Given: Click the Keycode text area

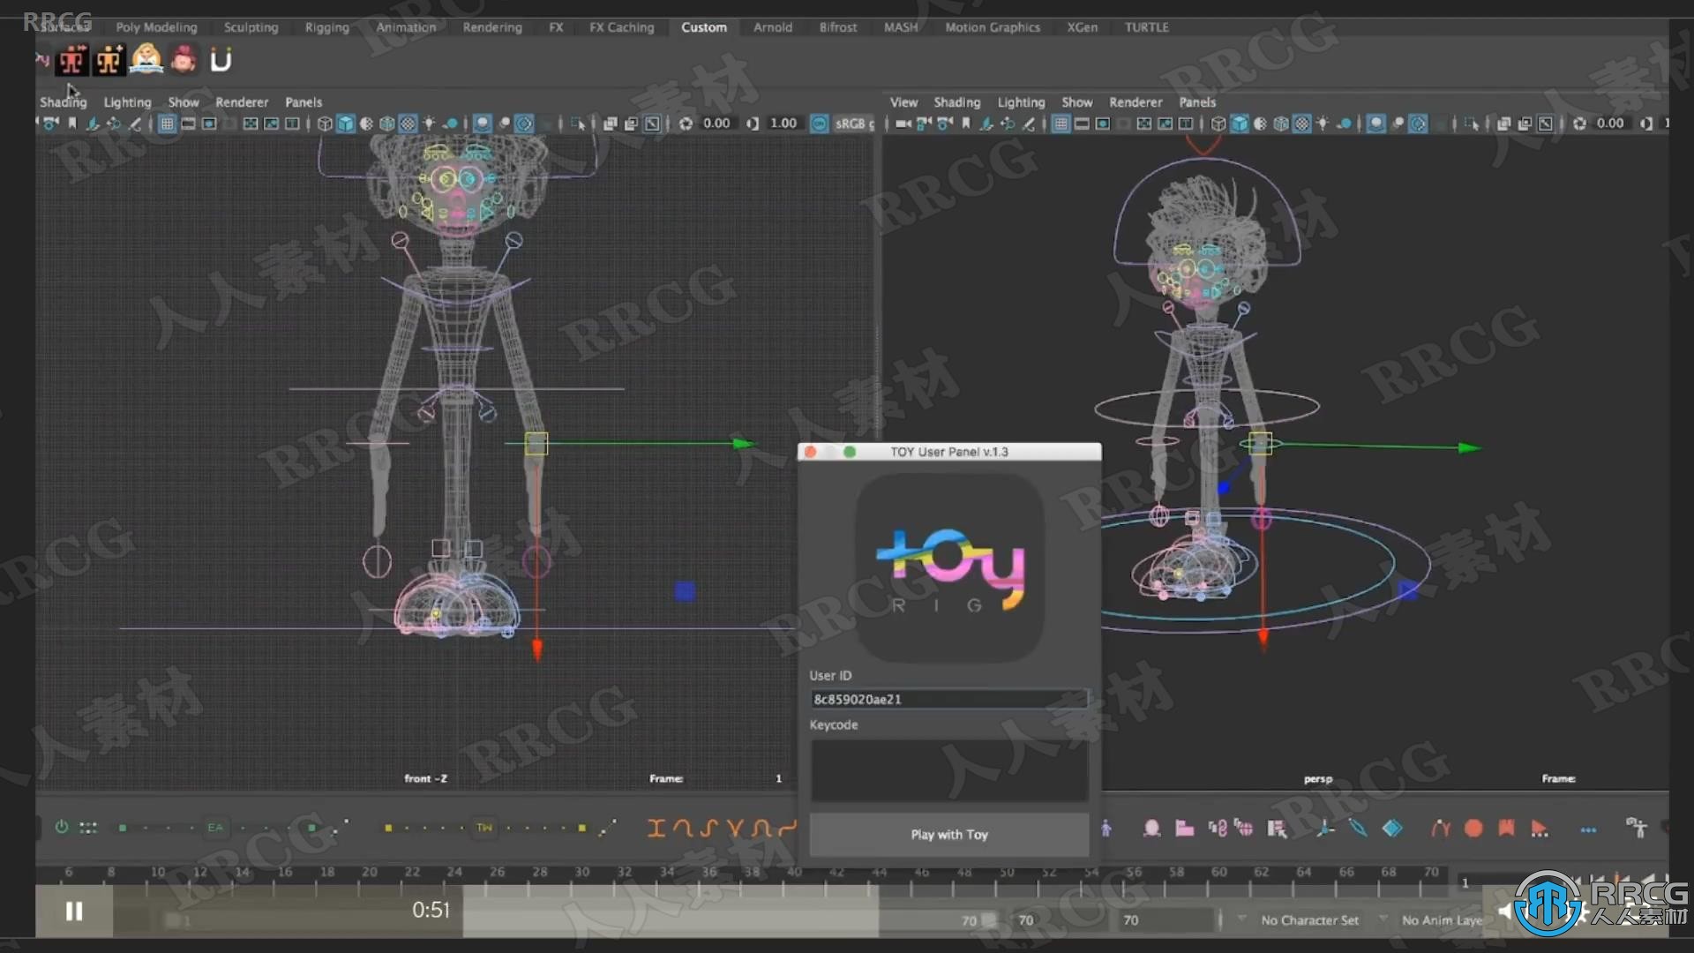Looking at the screenshot, I should (x=949, y=770).
